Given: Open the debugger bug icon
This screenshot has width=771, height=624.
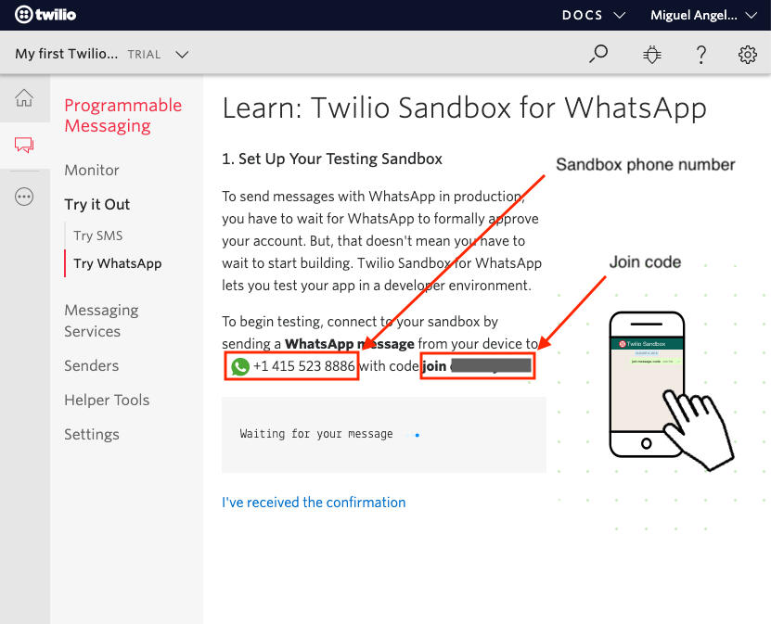Looking at the screenshot, I should coord(652,55).
